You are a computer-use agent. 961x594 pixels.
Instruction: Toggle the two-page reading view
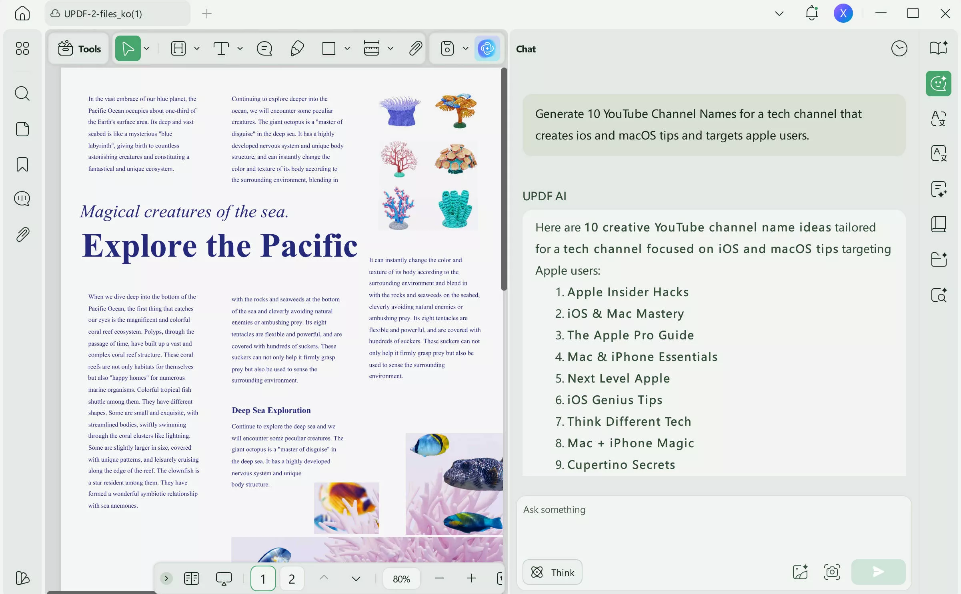click(x=191, y=578)
